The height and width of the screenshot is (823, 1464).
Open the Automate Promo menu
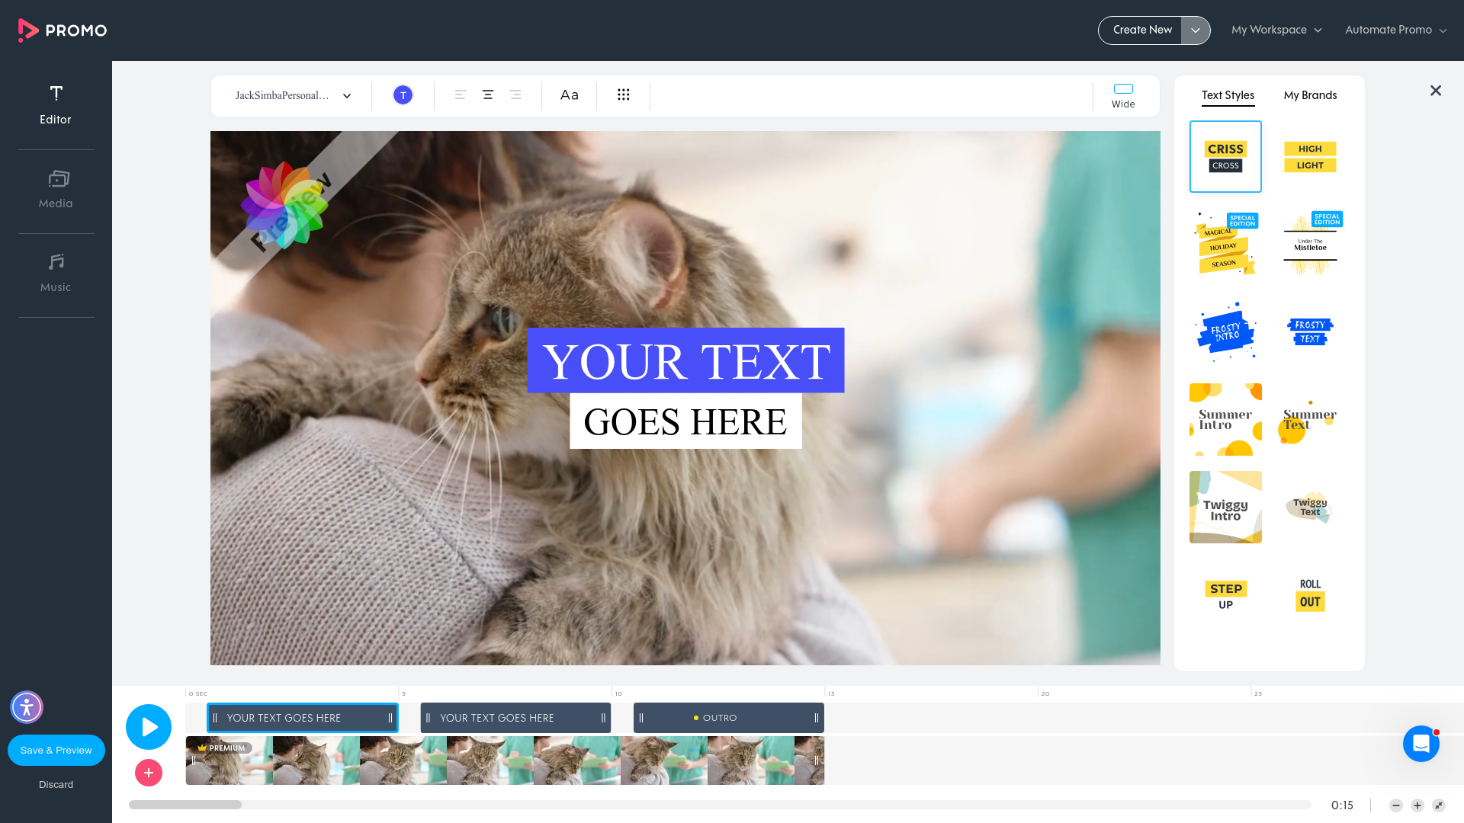coord(1395,30)
